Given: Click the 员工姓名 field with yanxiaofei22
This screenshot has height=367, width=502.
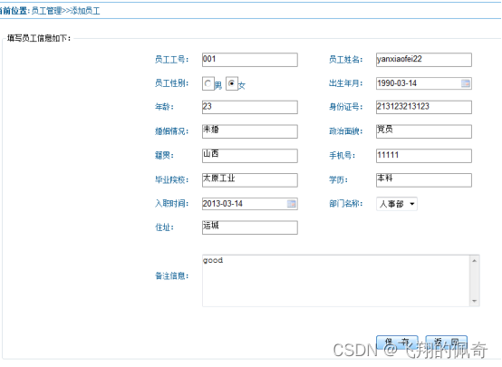Looking at the screenshot, I should coord(423,60).
